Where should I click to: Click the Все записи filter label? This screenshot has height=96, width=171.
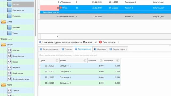coord(109,42)
